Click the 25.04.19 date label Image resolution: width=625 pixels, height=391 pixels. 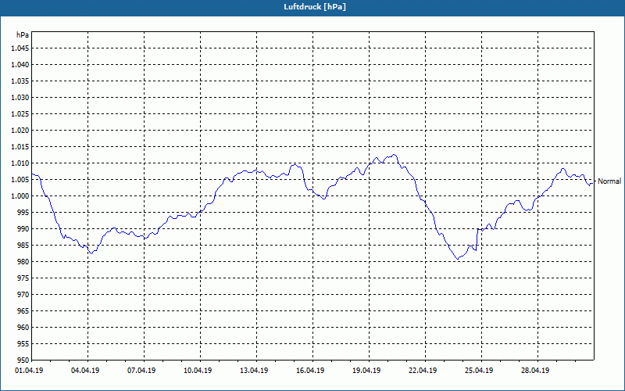[479, 370]
